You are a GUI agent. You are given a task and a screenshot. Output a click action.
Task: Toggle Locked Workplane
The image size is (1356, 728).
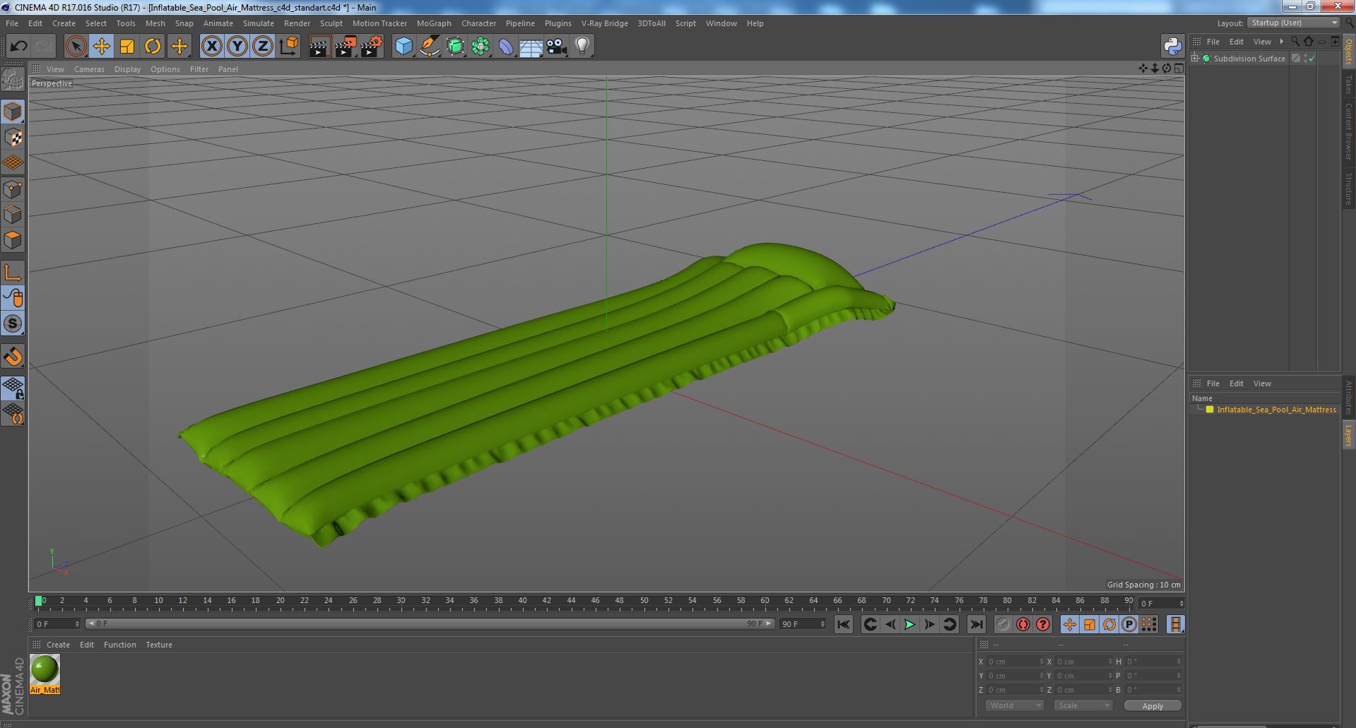pos(13,388)
